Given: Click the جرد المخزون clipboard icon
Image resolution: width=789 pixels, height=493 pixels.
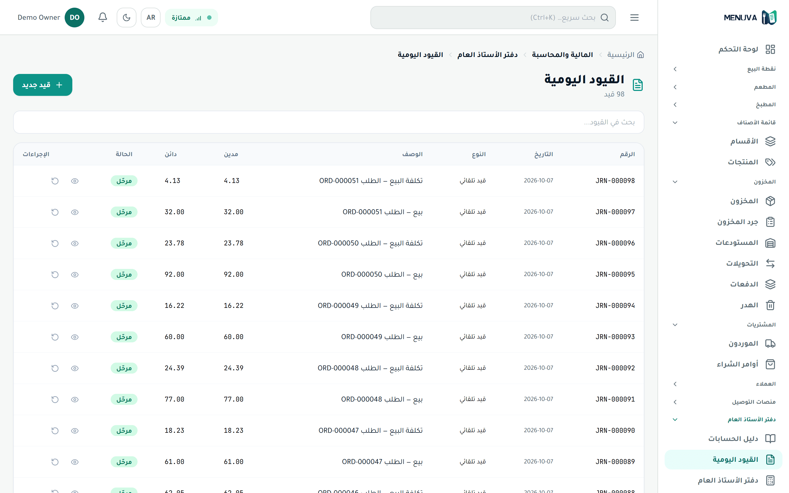Looking at the screenshot, I should (x=770, y=222).
